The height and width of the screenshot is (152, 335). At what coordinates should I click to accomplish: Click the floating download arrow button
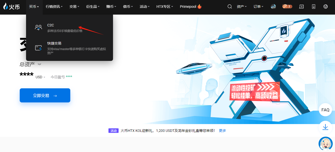click(325, 127)
